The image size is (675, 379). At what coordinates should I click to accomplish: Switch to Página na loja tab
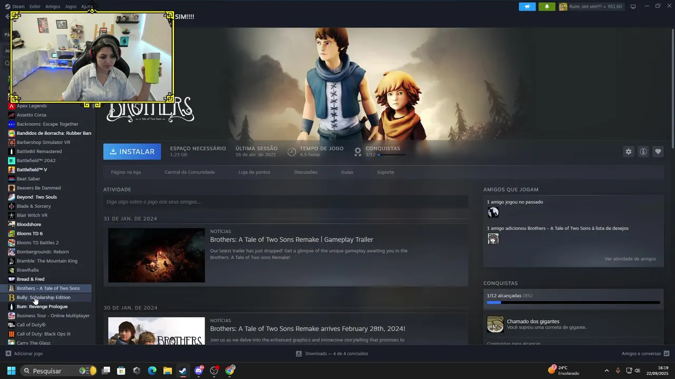coord(126,172)
